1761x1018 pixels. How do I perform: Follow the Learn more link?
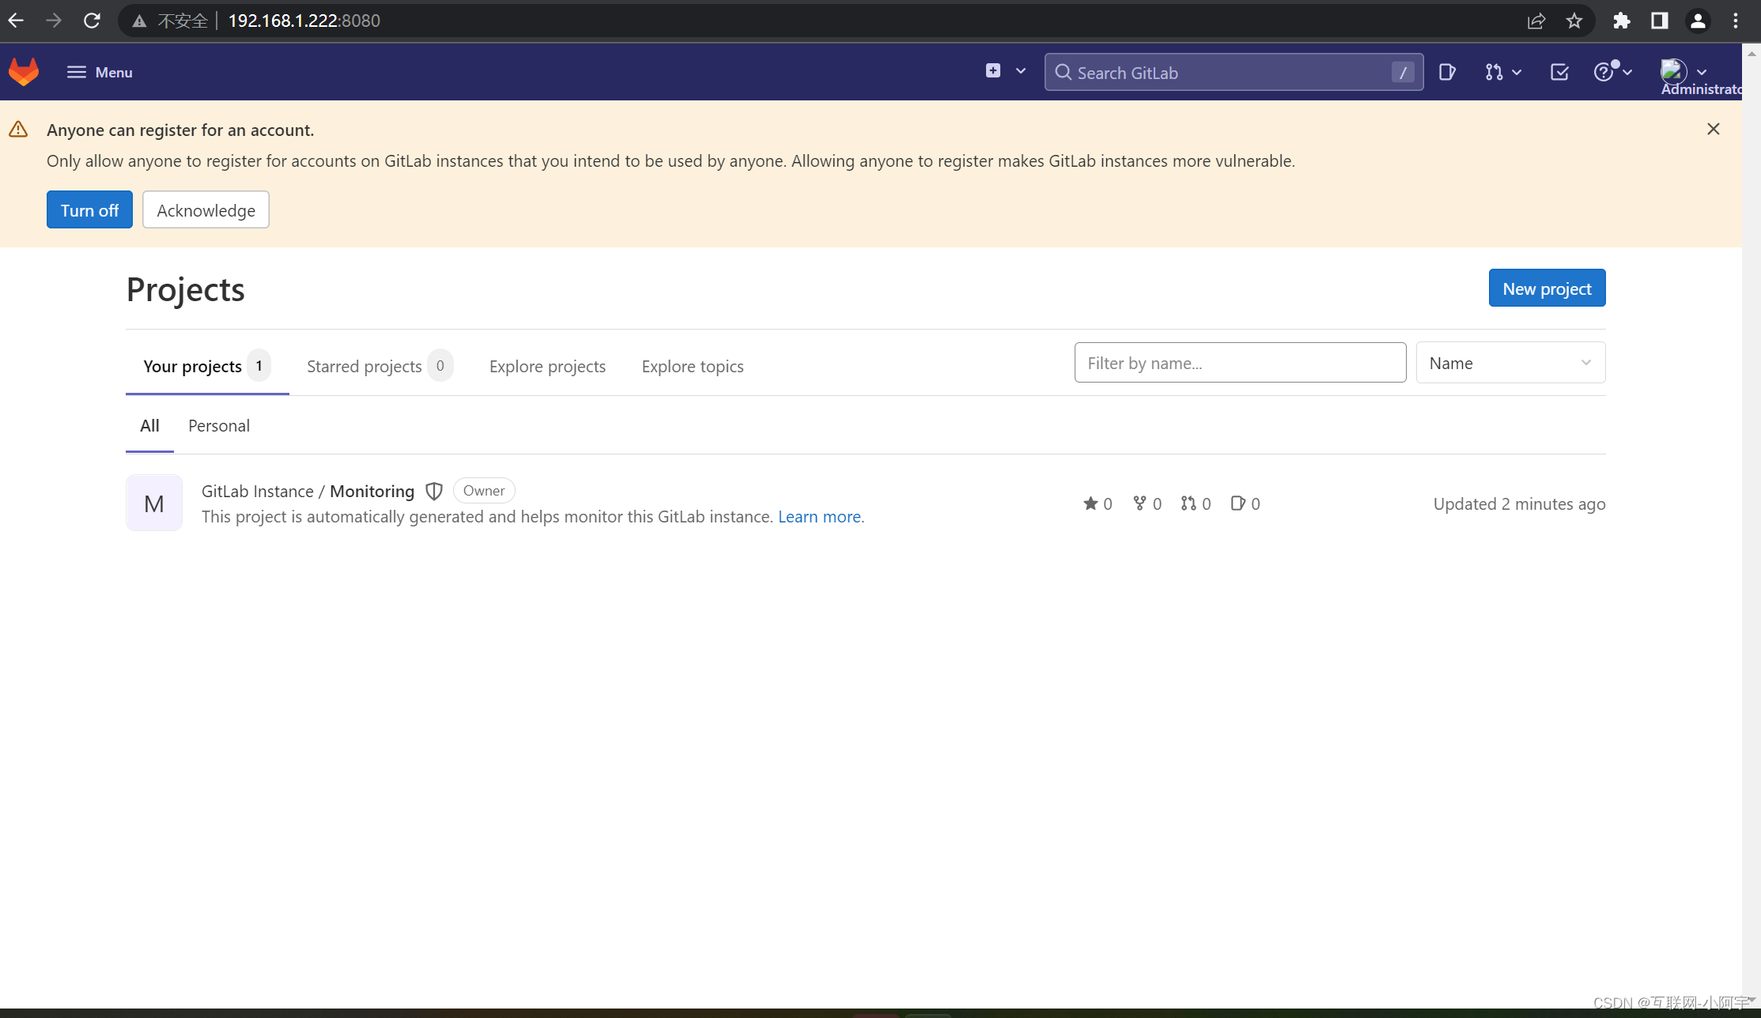[x=820, y=516]
